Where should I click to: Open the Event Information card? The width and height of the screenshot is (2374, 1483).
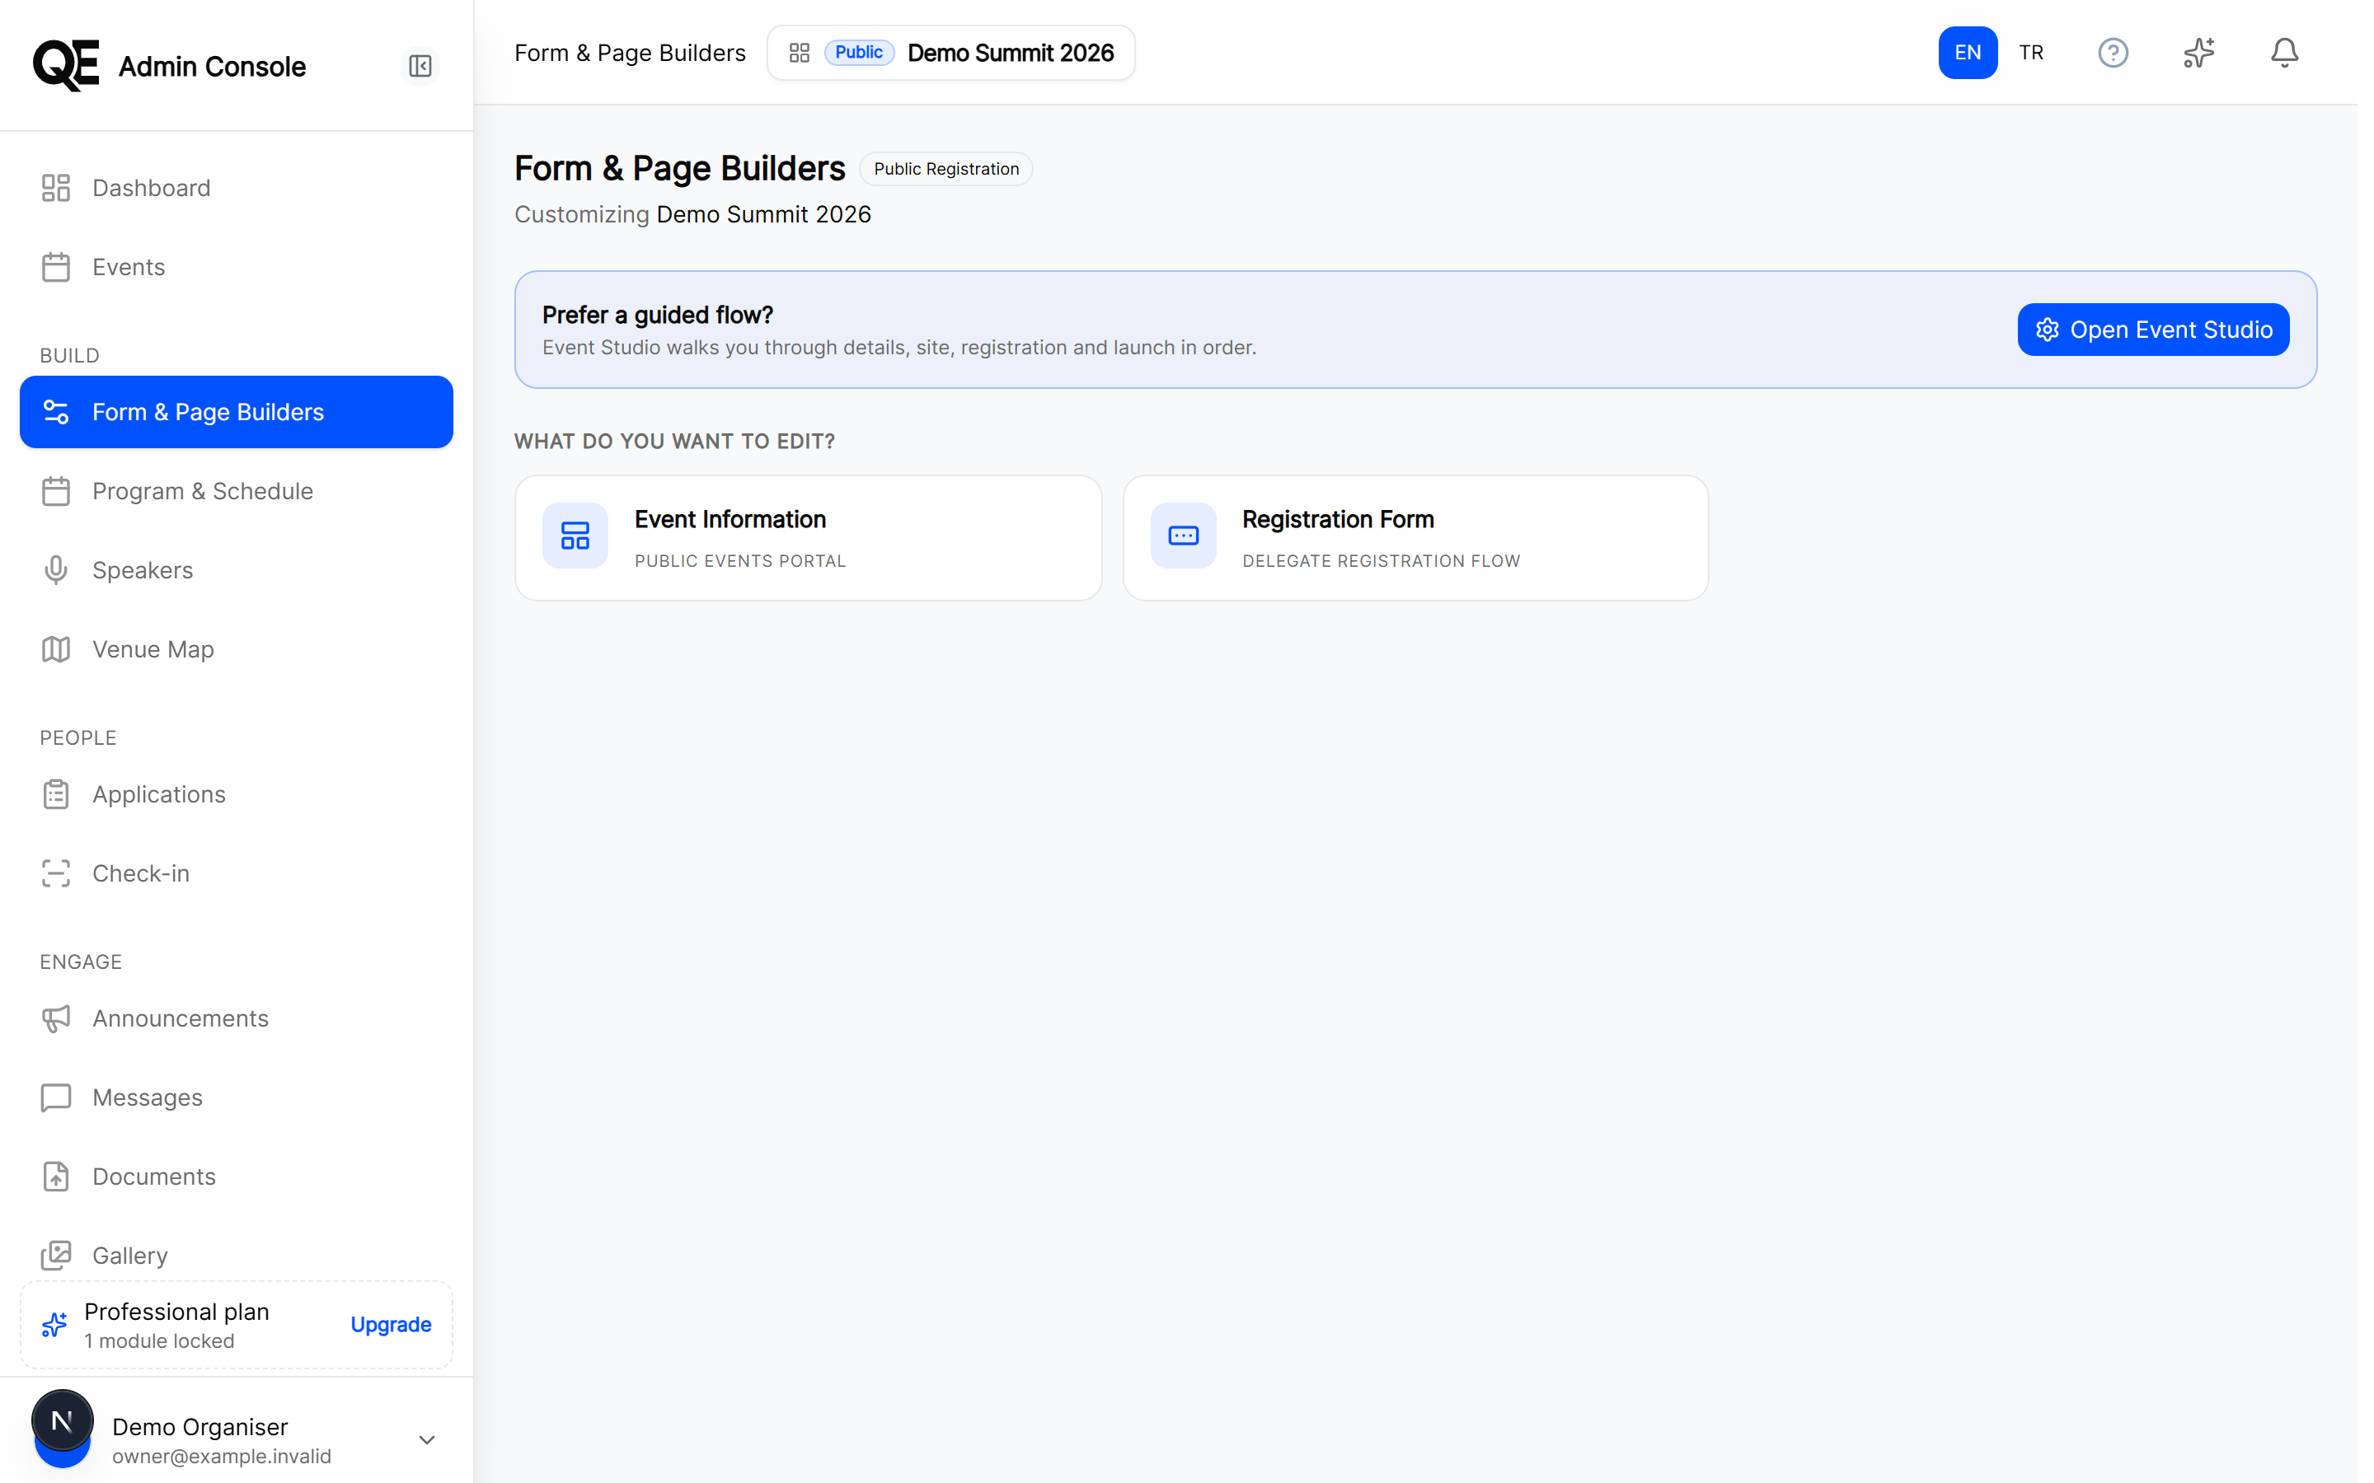pyautogui.click(x=809, y=539)
